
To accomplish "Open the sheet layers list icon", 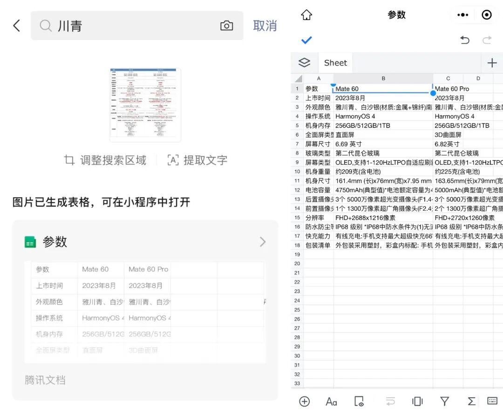I will (x=304, y=62).
